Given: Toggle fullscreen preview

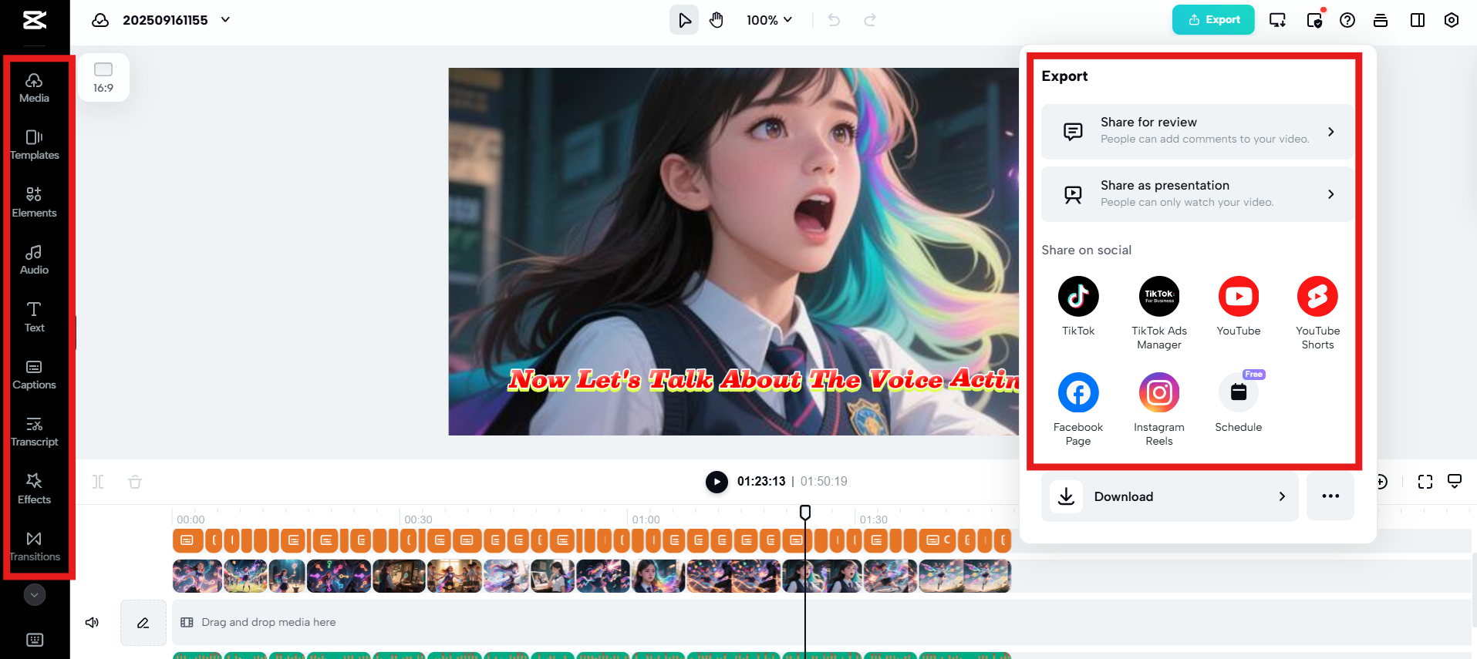Looking at the screenshot, I should 1425,482.
